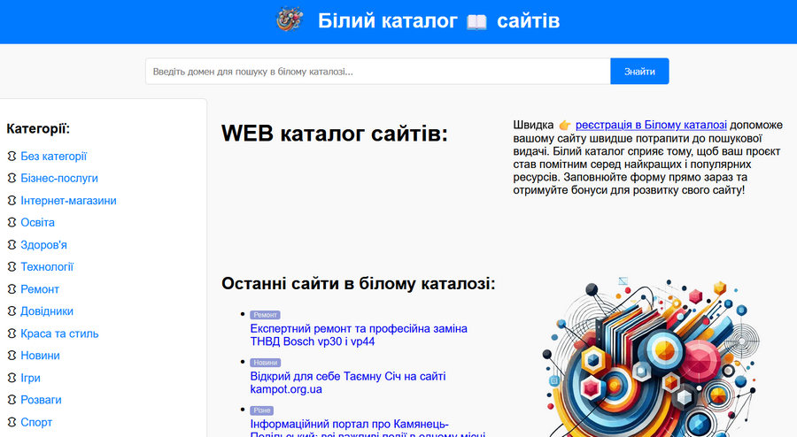
Task: Open the 'Краса та стиль' category
Action: coord(59,333)
